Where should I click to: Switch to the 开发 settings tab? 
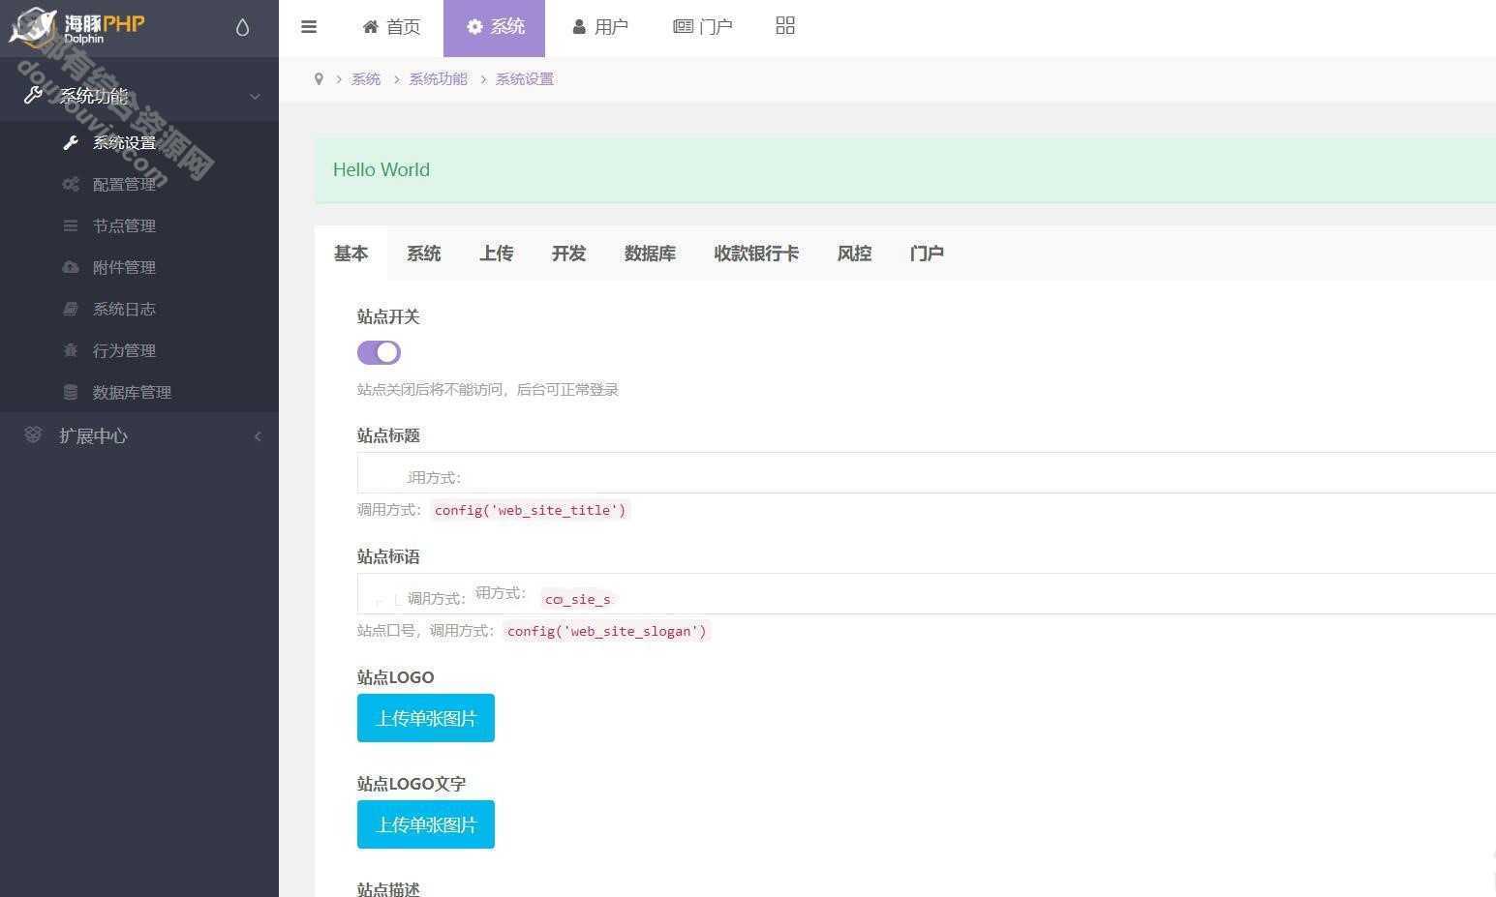pyautogui.click(x=568, y=254)
